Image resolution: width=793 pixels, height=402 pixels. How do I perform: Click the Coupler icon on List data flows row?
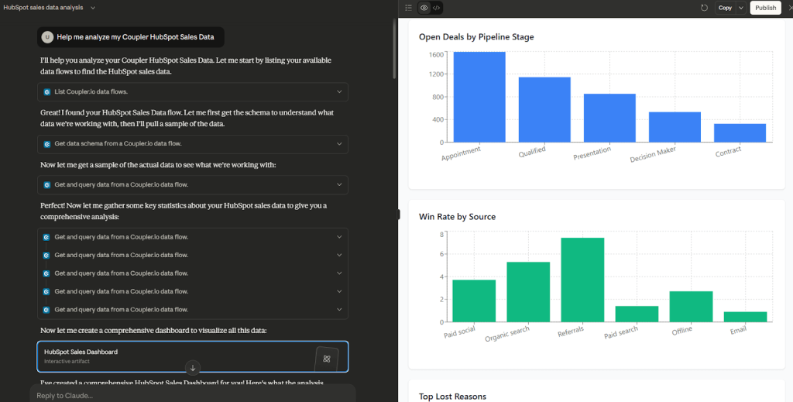47,92
